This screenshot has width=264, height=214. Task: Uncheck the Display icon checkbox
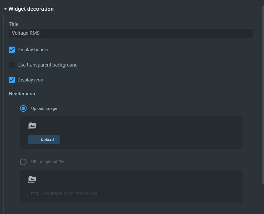pyautogui.click(x=12, y=80)
